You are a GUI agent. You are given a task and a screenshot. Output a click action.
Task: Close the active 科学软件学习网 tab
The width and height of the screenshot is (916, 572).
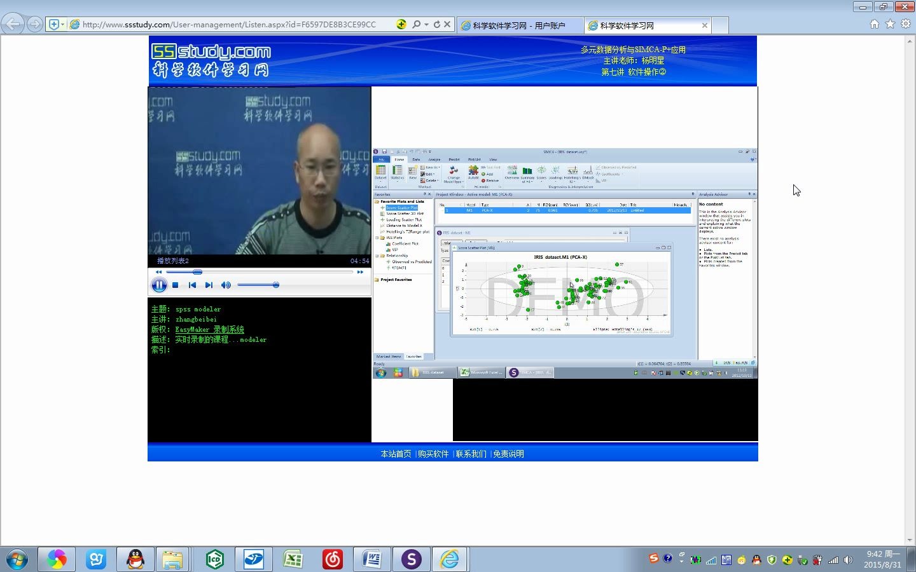[x=705, y=25]
